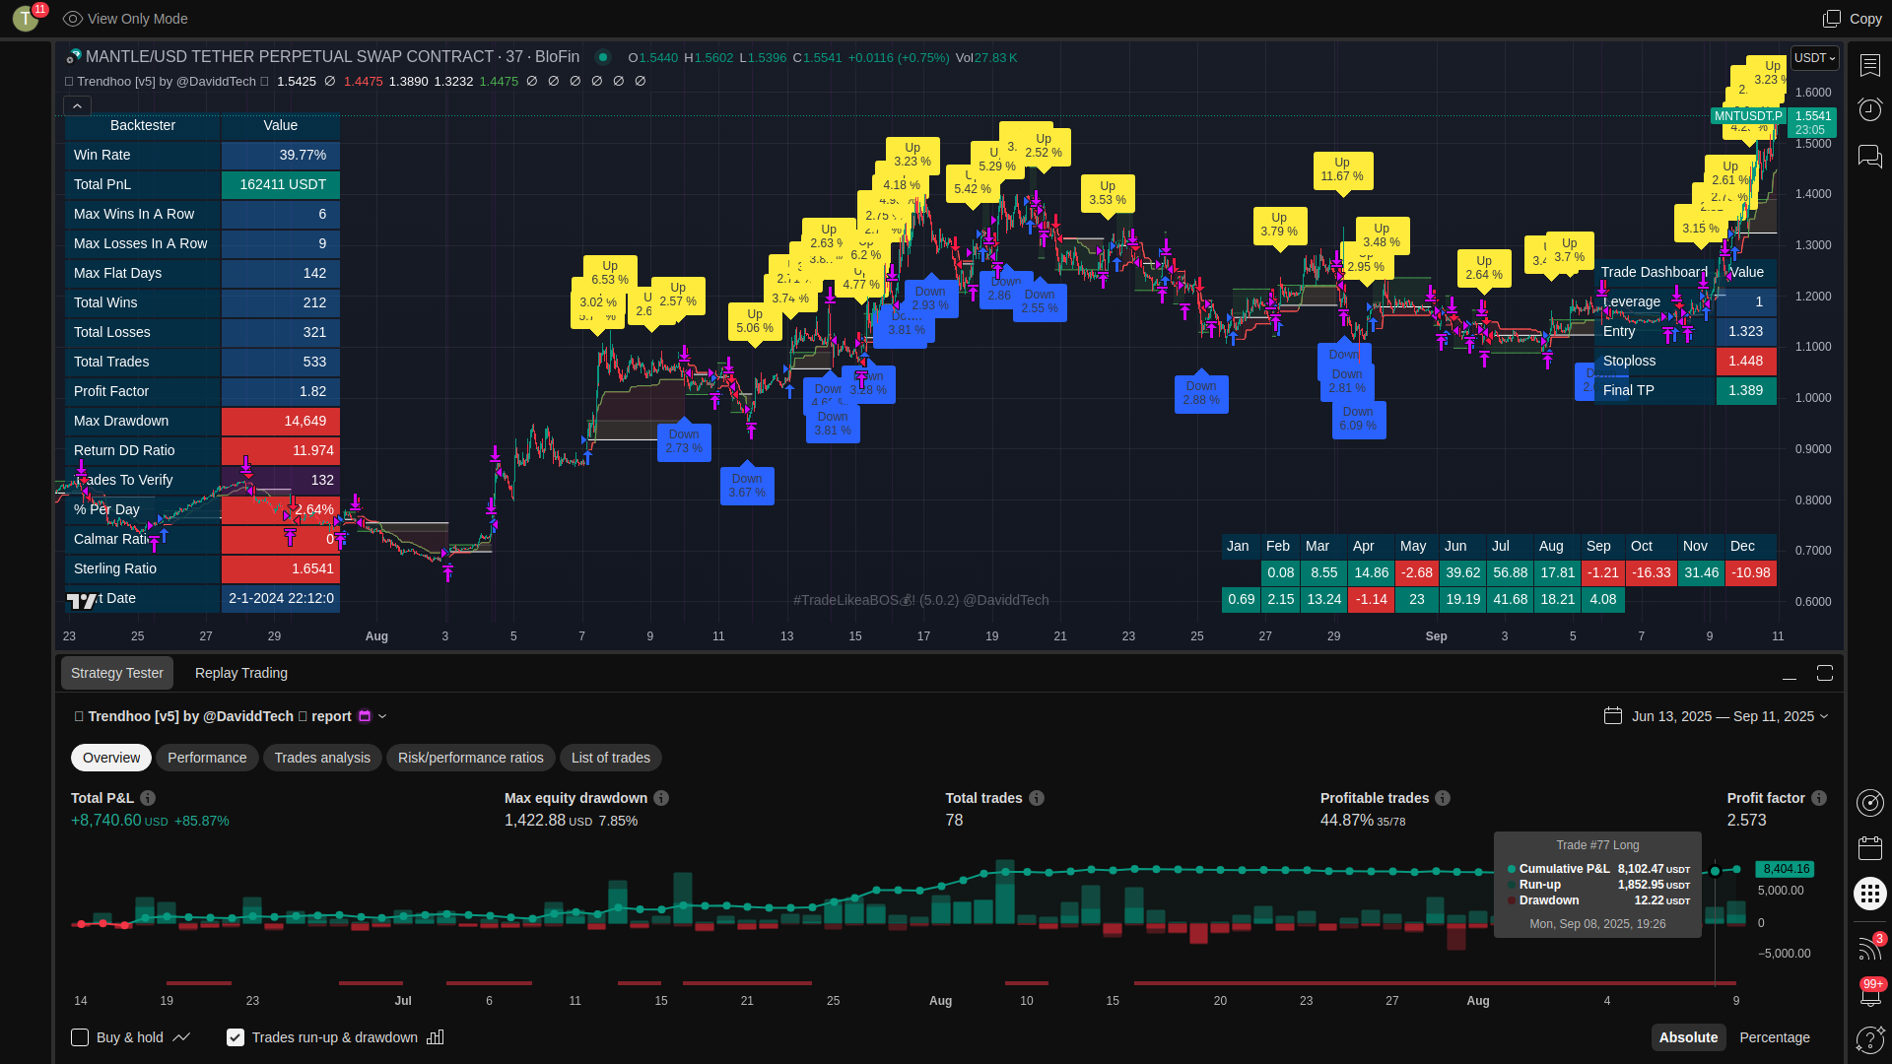
Task: Open the economic calendar icon
Action: tap(1869, 848)
